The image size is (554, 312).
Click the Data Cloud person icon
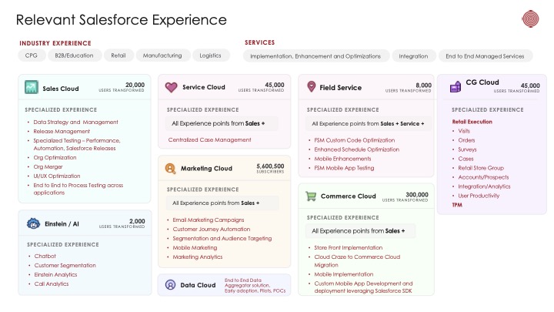(x=170, y=285)
